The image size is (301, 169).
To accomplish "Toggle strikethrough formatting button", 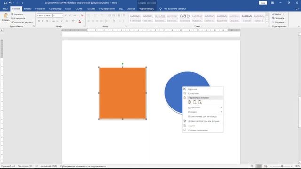I will [53, 21].
